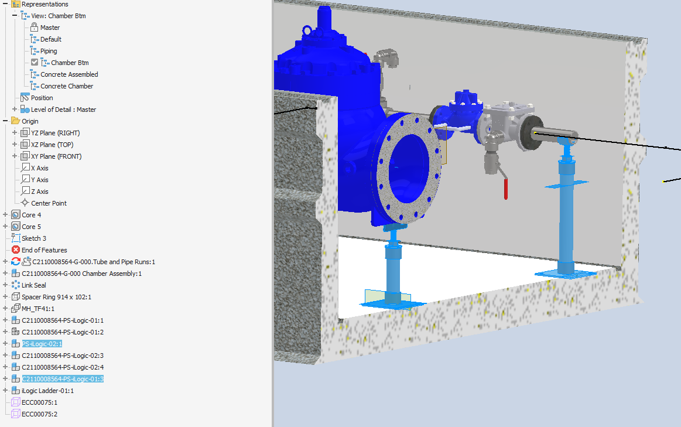This screenshot has width=681, height=427.
Task: Click the red End of Features icon
Action: point(16,250)
